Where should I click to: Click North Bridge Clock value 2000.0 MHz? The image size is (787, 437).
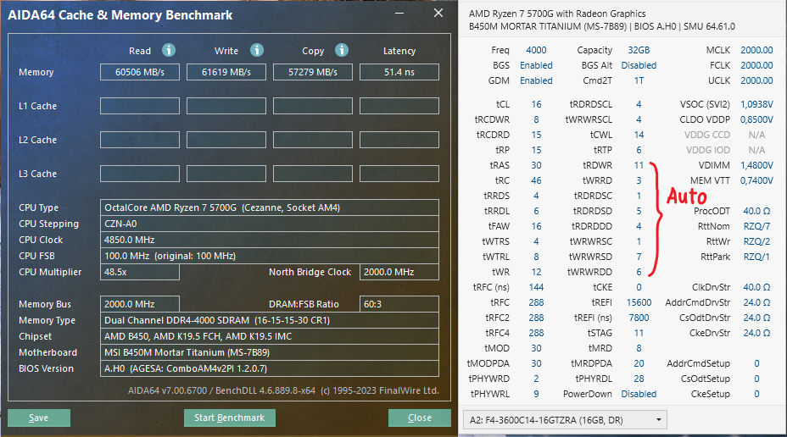[399, 272]
